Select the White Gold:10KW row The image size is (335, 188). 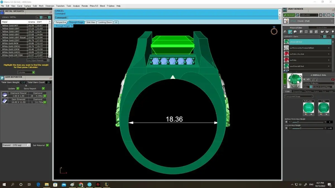coord(25,49)
